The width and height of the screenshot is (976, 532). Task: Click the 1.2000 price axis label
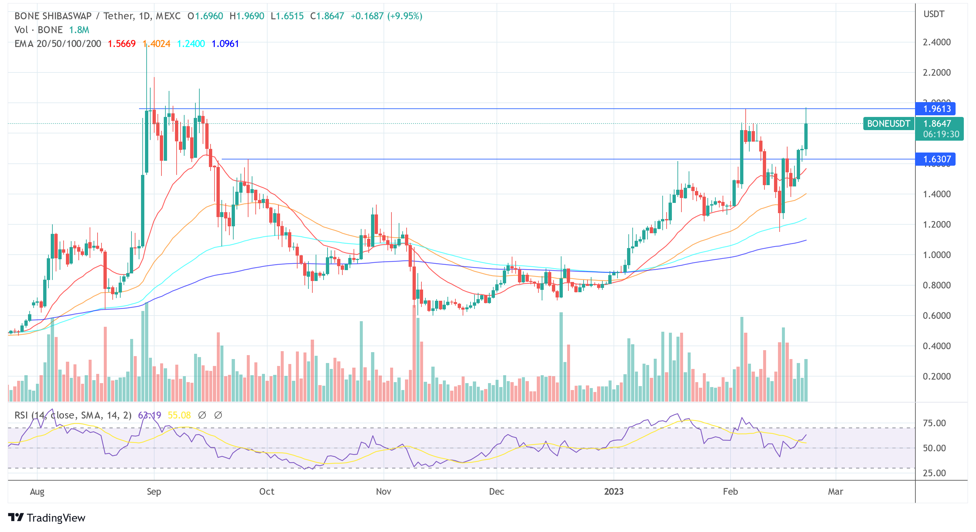936,225
